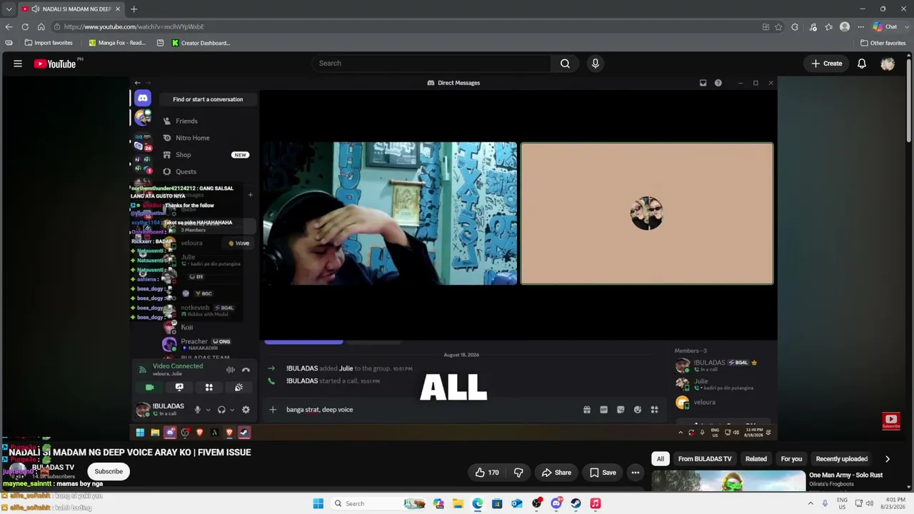Open Copilot Chat in the browser

pos(885,27)
